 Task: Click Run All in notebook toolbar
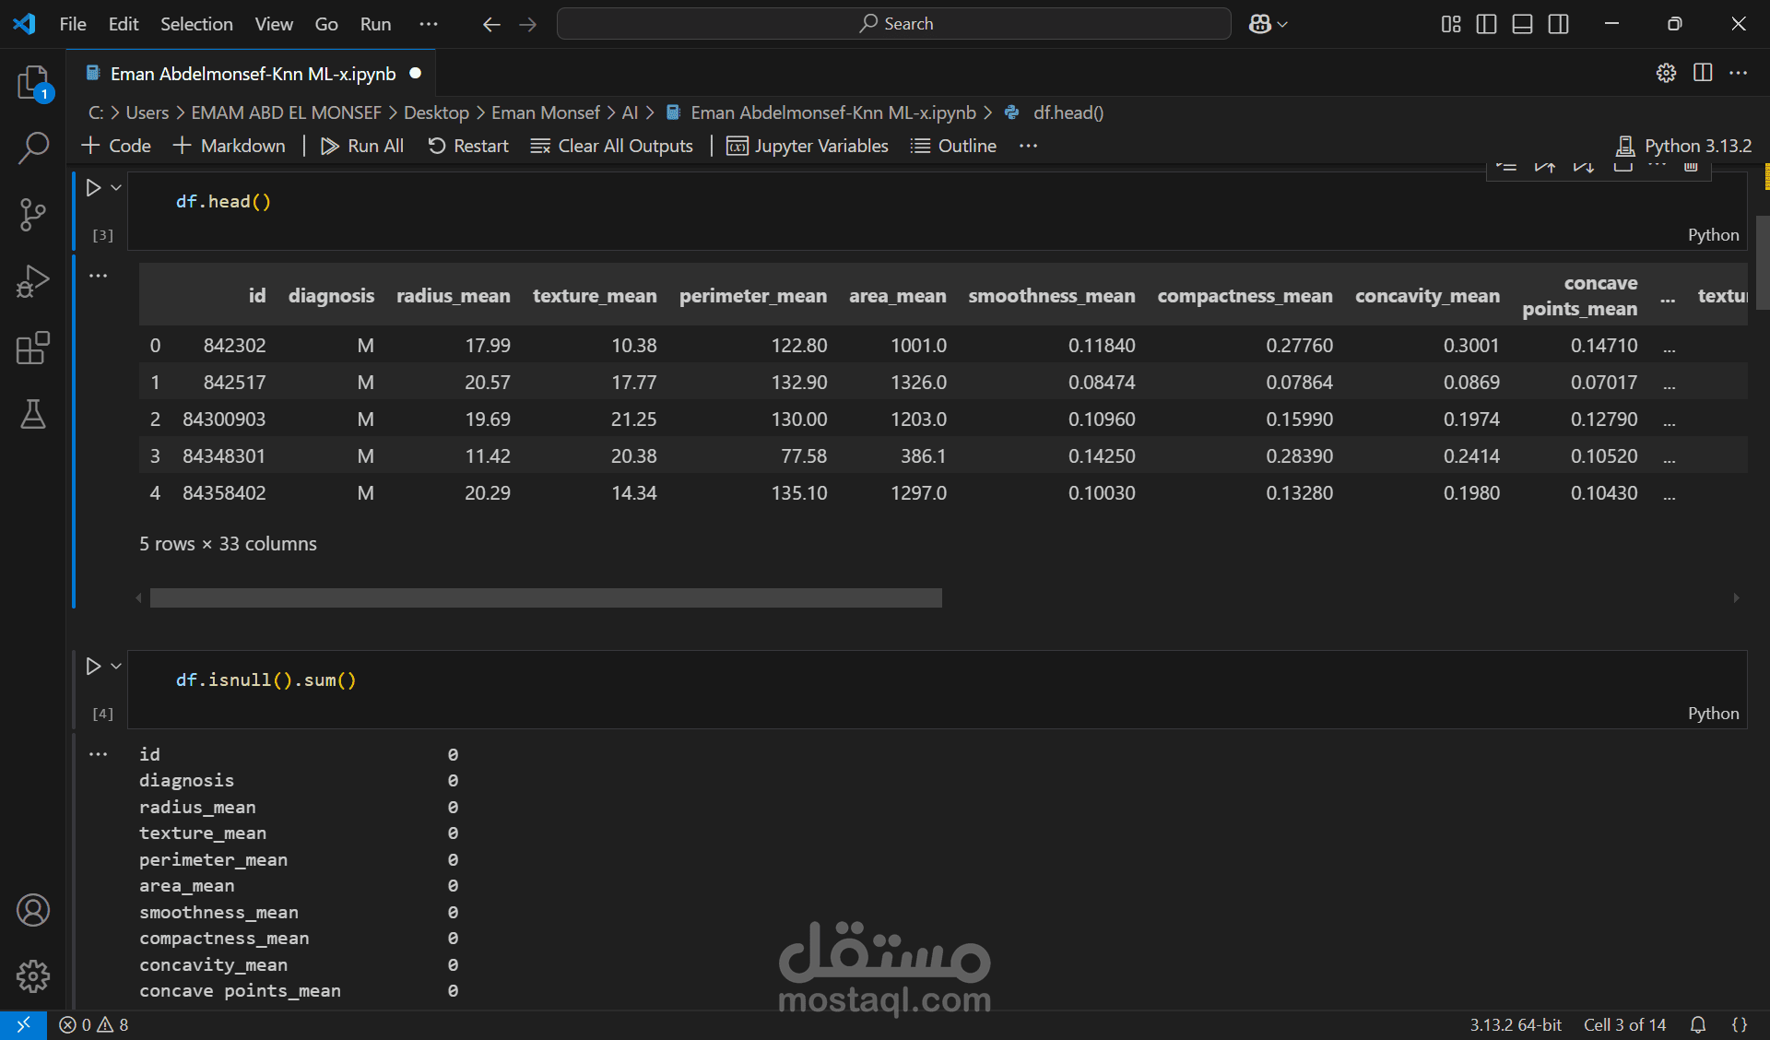[x=362, y=146]
